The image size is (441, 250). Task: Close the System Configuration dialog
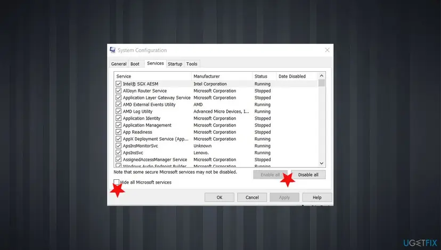[327, 50]
